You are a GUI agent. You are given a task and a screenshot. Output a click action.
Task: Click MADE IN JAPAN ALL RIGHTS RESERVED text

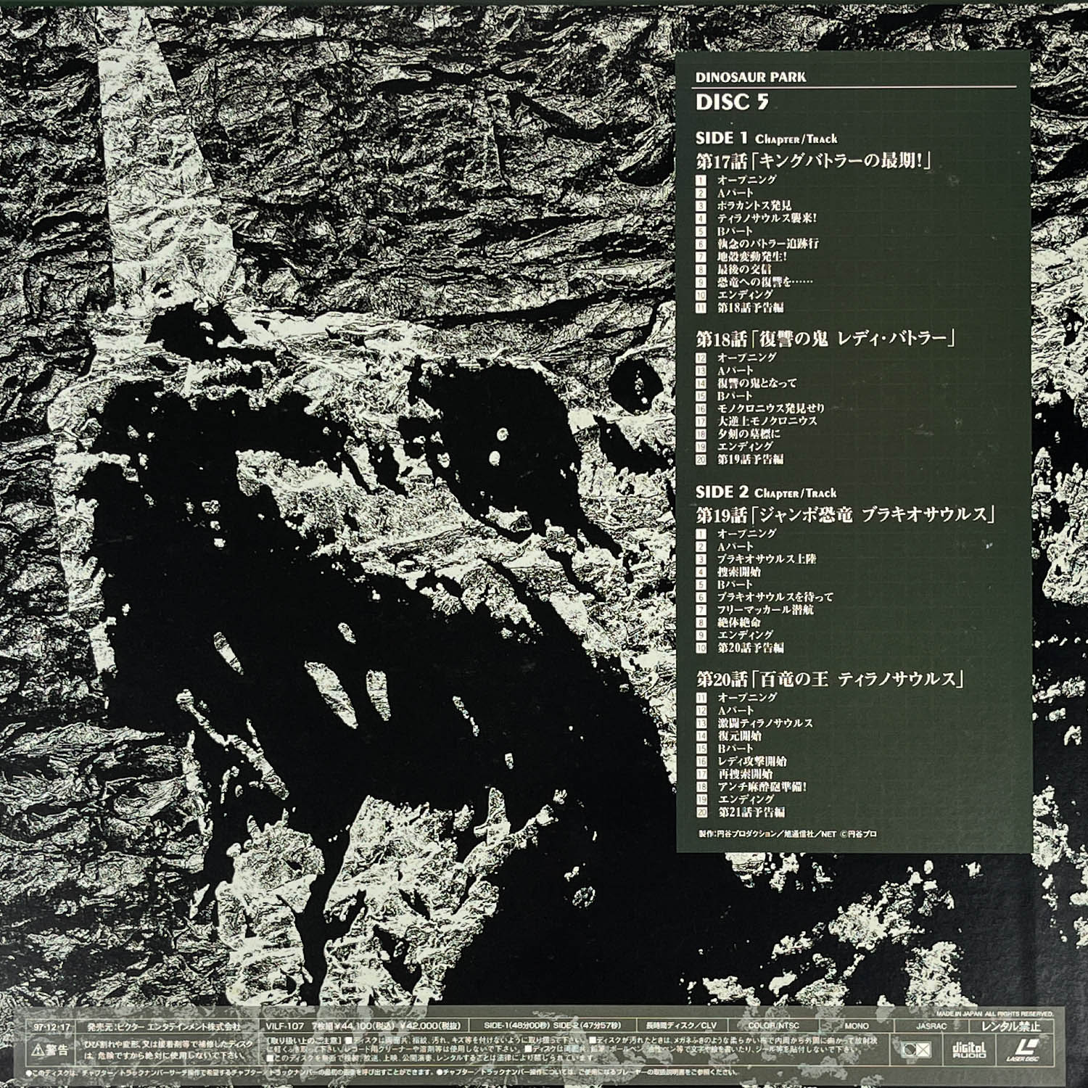[994, 1013]
